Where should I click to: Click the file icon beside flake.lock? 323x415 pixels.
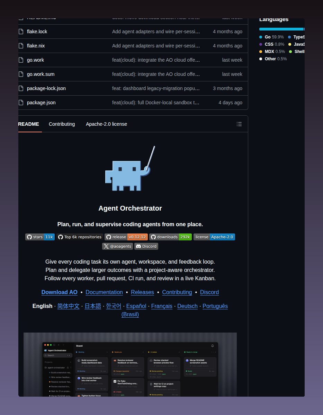pyautogui.click(x=21, y=32)
